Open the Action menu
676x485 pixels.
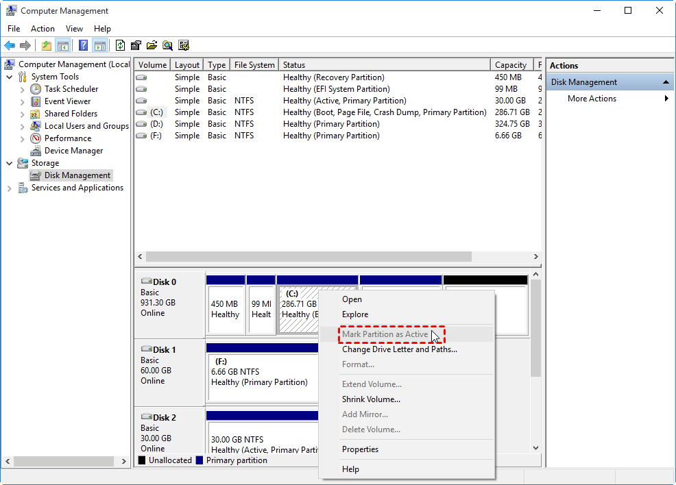click(43, 29)
